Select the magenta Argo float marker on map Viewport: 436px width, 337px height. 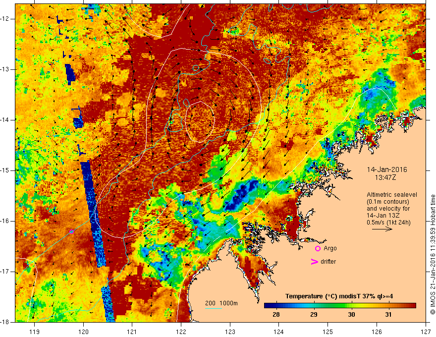coord(71,231)
